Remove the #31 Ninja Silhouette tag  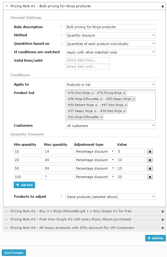pos(101,117)
